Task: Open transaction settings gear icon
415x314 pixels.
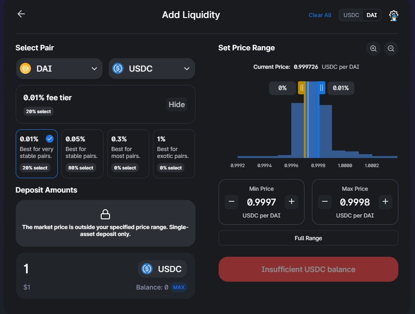Action: click(x=394, y=16)
